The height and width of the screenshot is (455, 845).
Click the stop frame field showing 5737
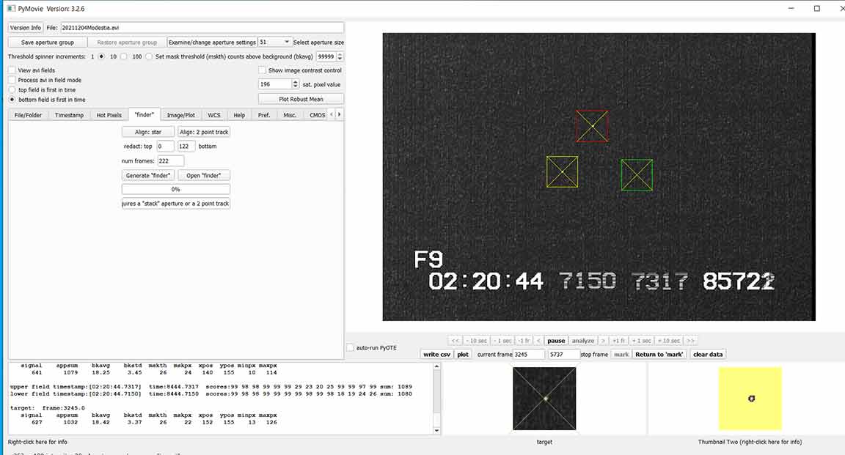click(563, 355)
